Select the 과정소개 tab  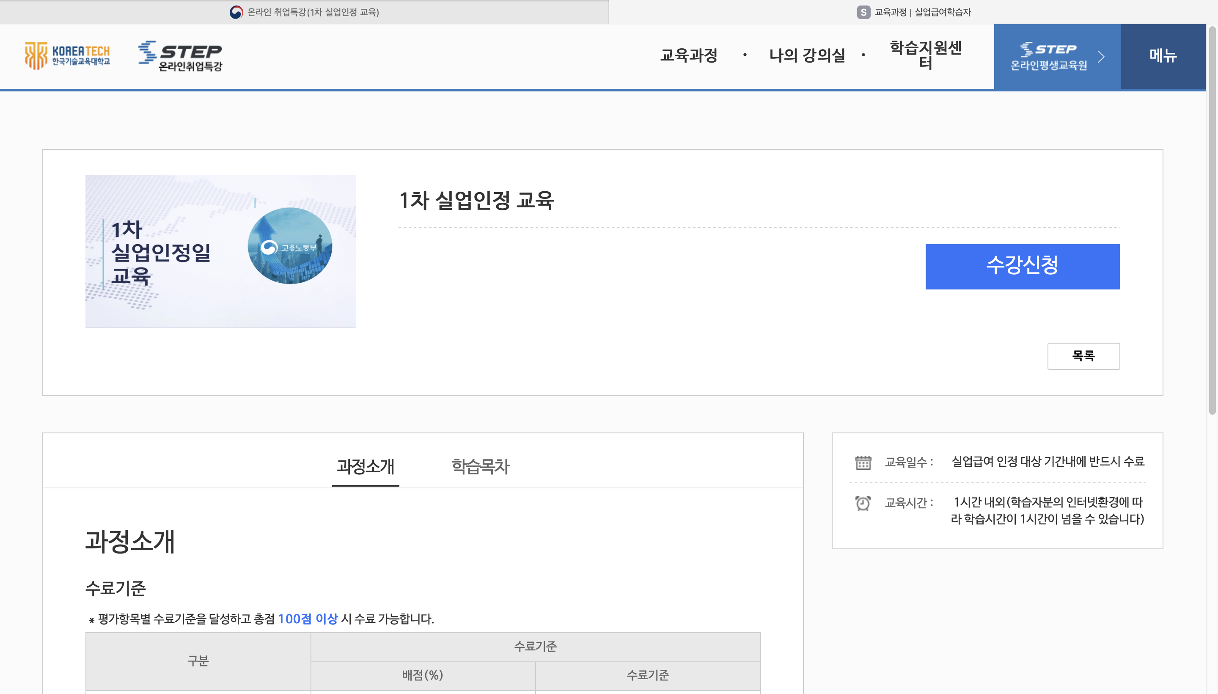pyautogui.click(x=366, y=465)
